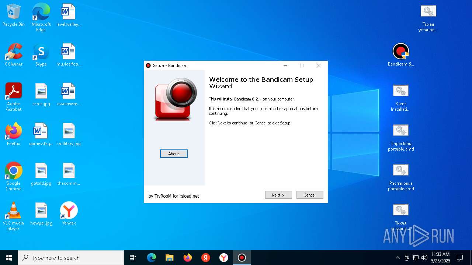Open the clock showing 11:33 AM
Image resolution: width=472 pixels, height=265 pixels.
point(441,258)
